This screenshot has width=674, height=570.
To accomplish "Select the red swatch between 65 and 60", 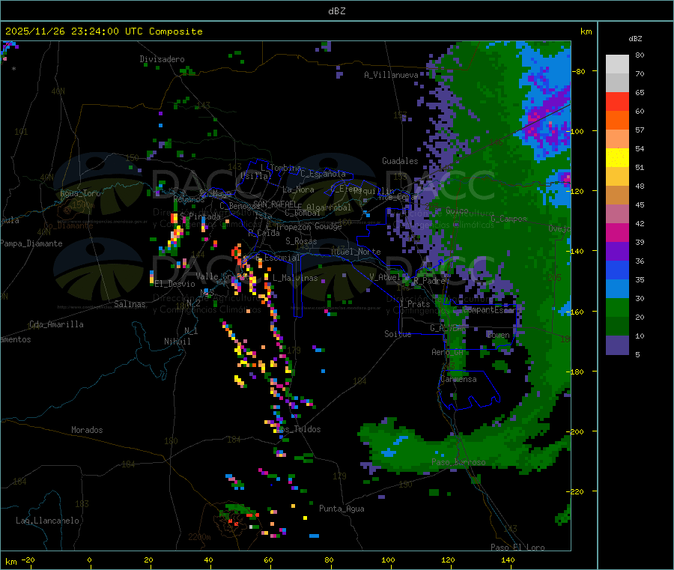I will (x=617, y=101).
